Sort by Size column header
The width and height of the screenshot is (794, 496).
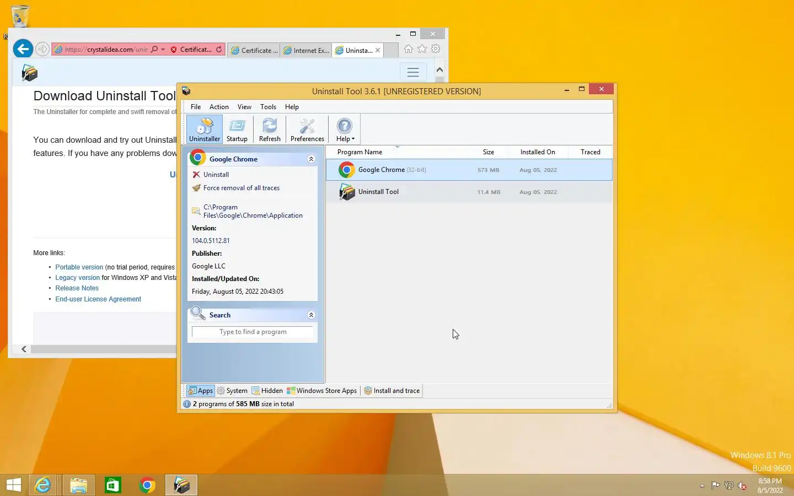coord(489,152)
